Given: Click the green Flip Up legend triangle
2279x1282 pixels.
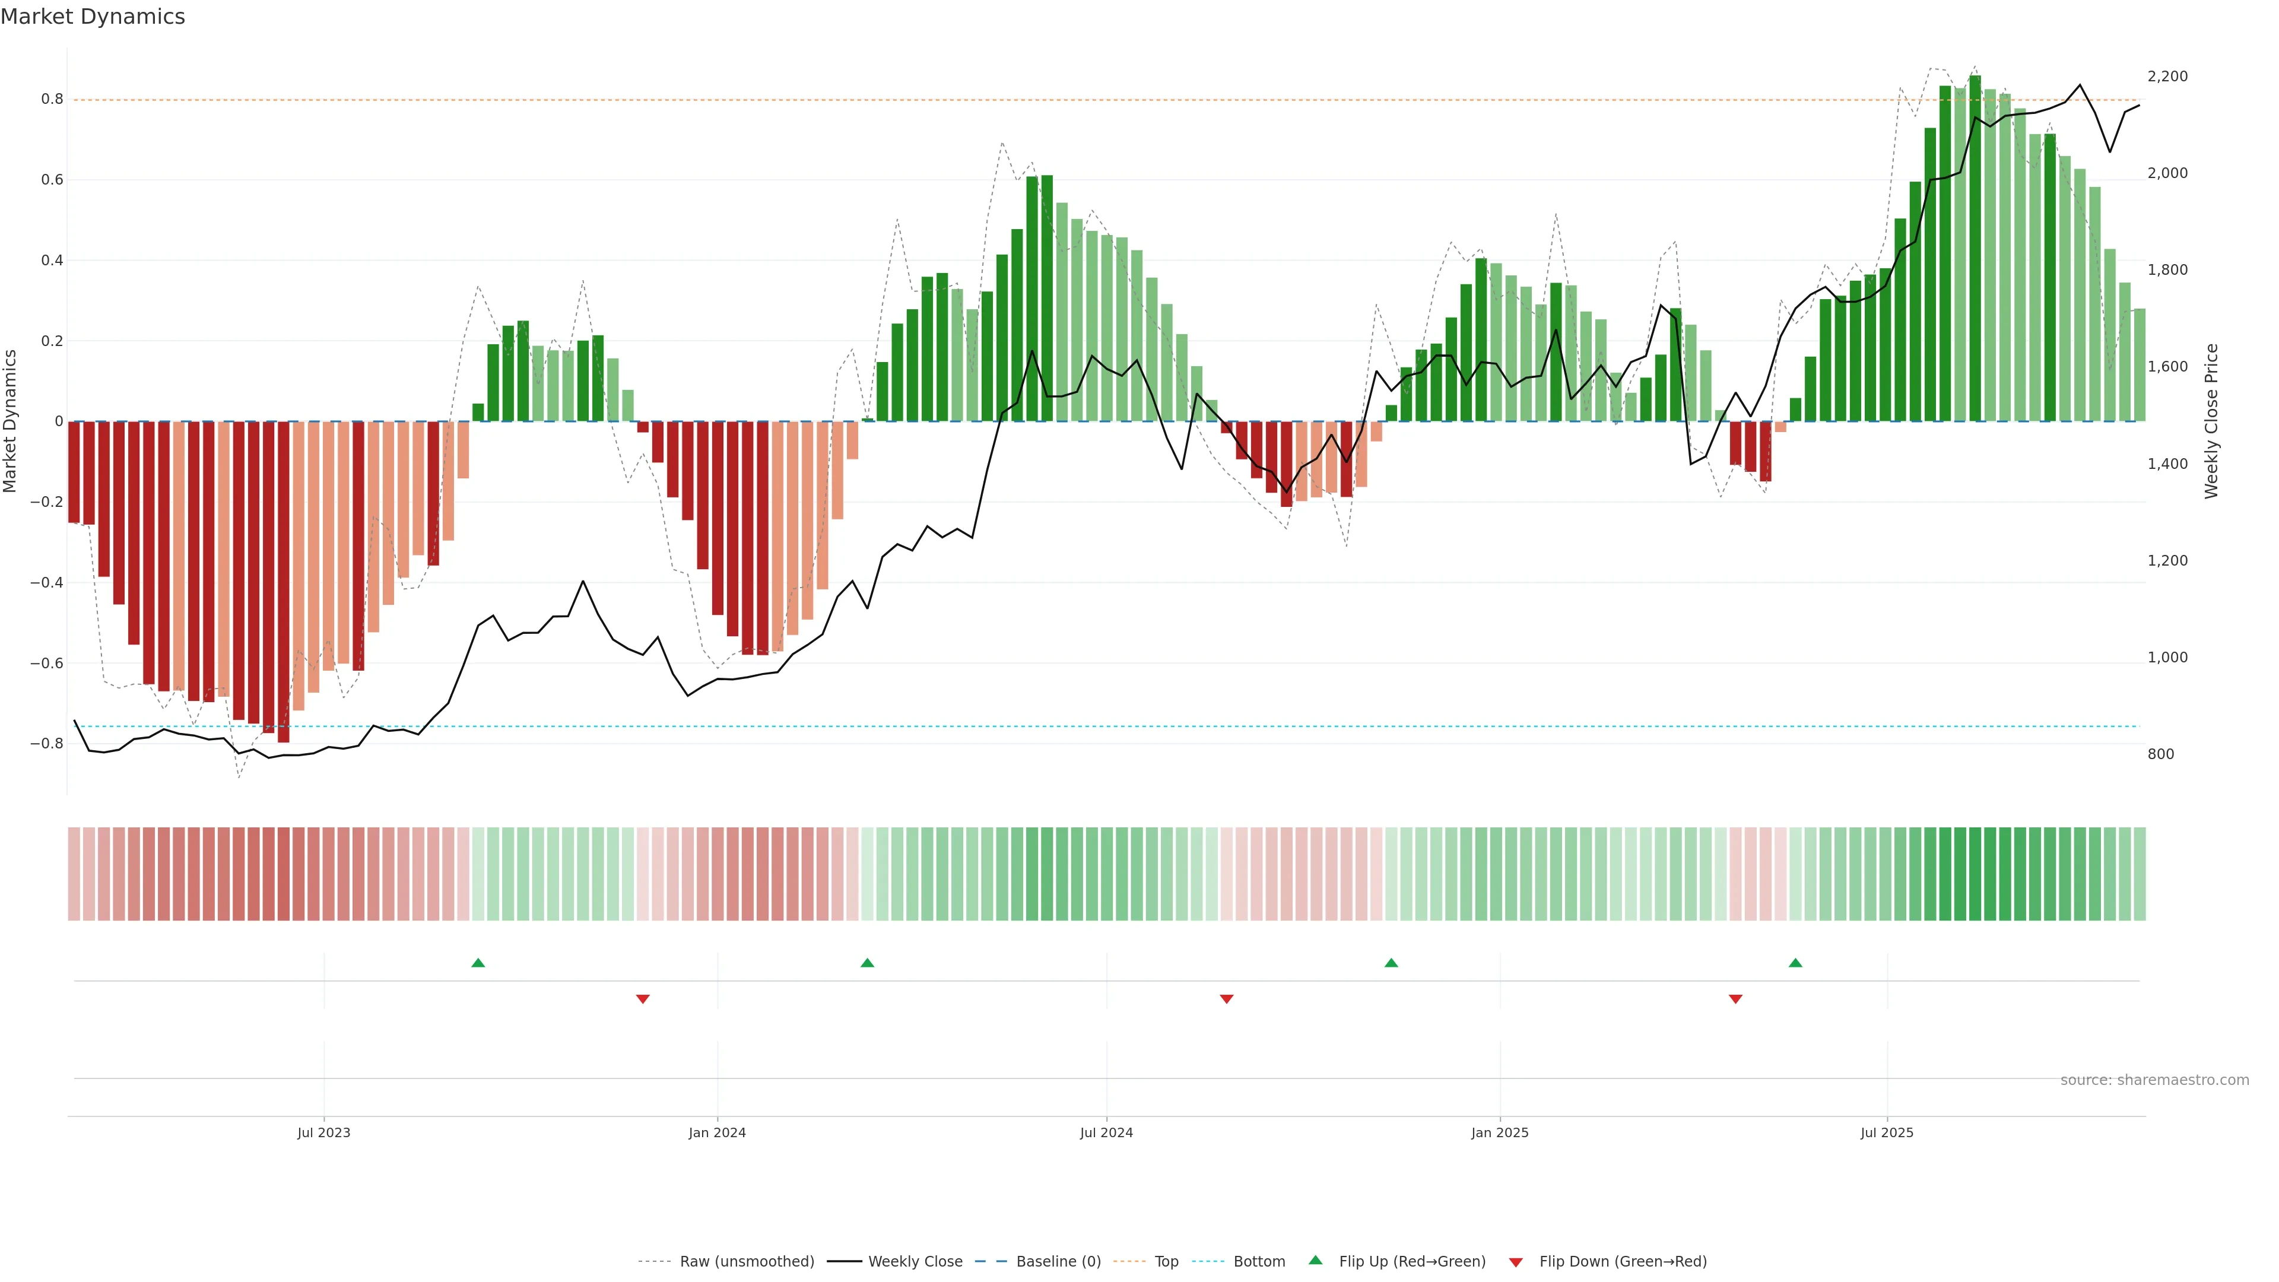Looking at the screenshot, I should [x=1316, y=1260].
